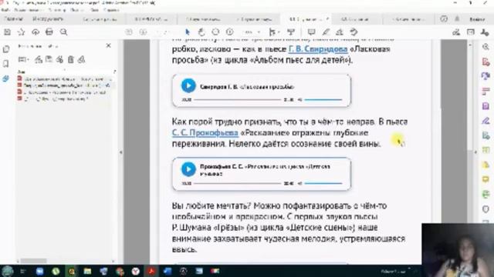Screen dimensions: 494x277
Task: Open the page thumbnails panel icon
Action: click(6, 49)
